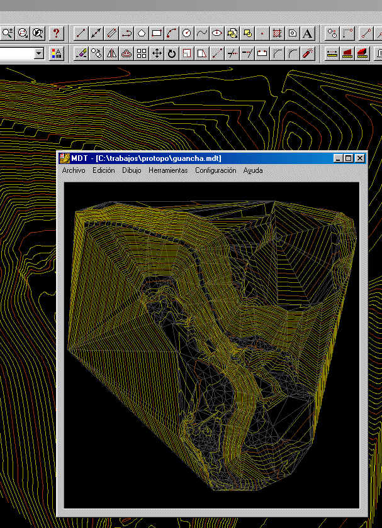Screen dimensions: 382x528
Task: Click the color and text style icon
Action: tap(56, 53)
